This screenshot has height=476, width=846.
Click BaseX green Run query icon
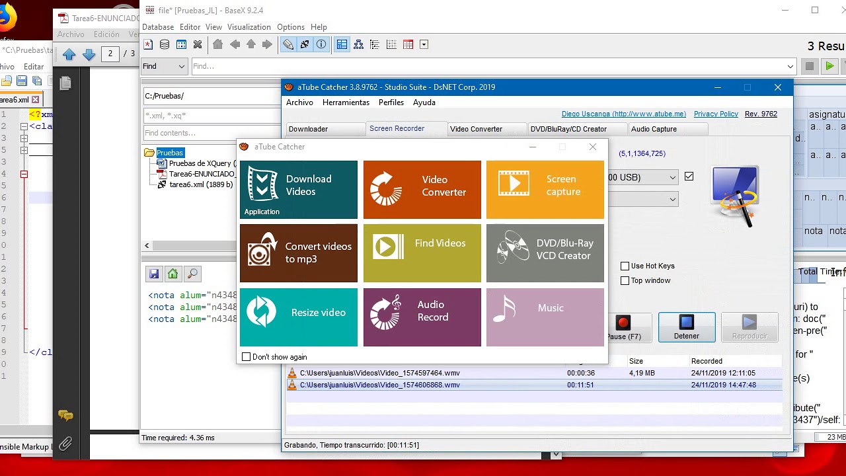coord(829,66)
